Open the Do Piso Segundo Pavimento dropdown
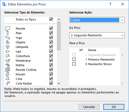This screenshot has height=112, width=129. (x=97, y=35)
